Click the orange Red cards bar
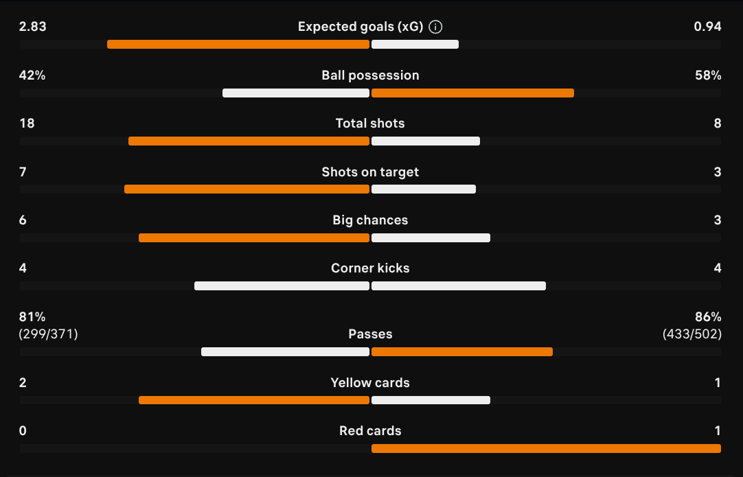Screen dimensions: 743x477 click(x=546, y=449)
